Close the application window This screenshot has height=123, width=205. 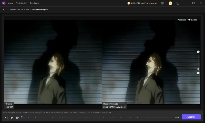coord(201,3)
